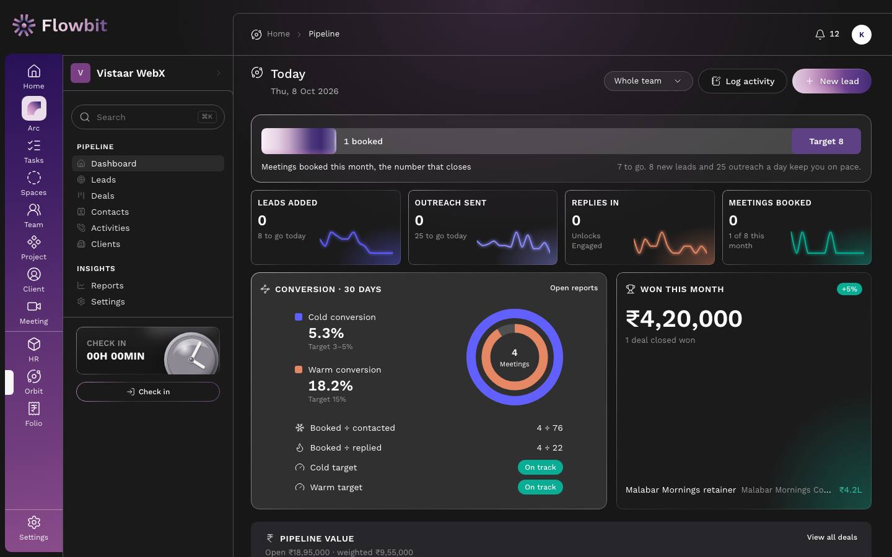892x557 pixels.
Task: Open Activities in the sidebar
Action: coord(148,228)
